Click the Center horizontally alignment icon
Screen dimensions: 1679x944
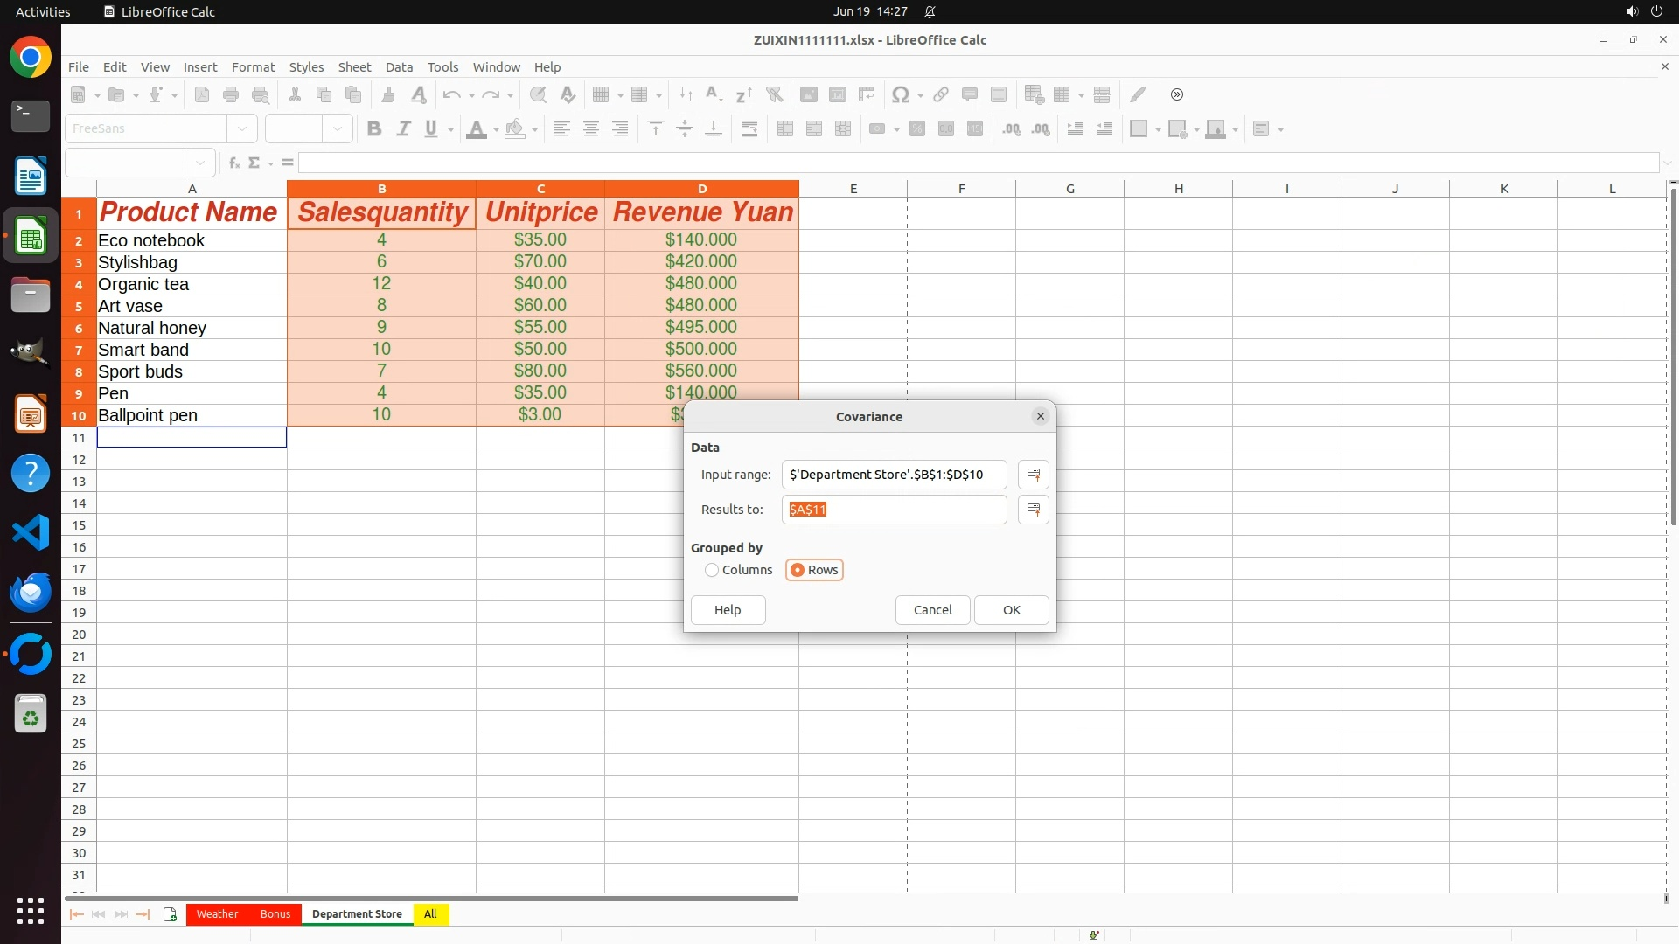[591, 129]
